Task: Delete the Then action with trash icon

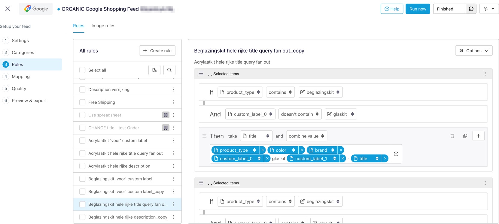Action: coord(452,136)
